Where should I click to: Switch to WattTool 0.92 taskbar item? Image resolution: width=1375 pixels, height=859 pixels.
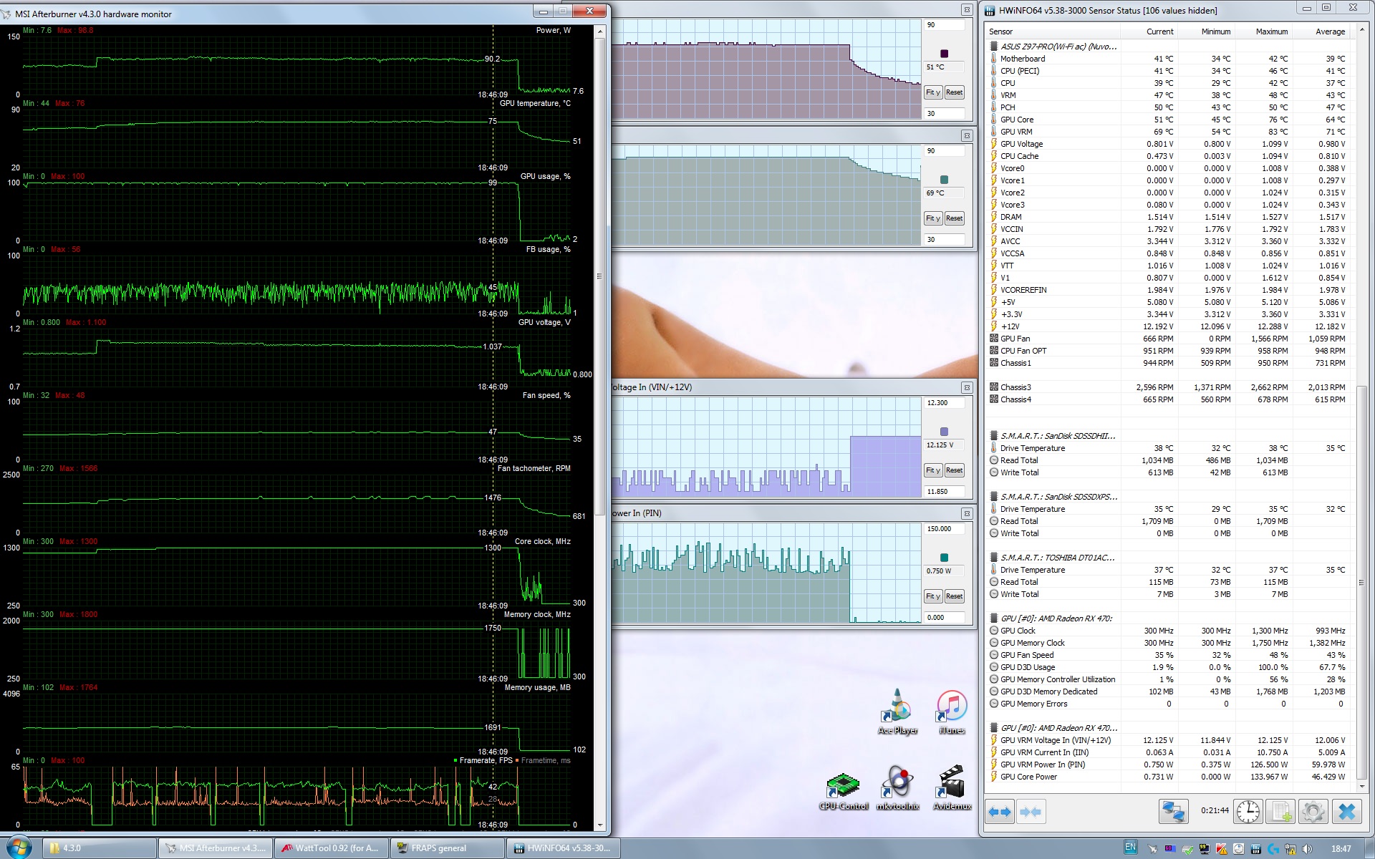point(331,848)
